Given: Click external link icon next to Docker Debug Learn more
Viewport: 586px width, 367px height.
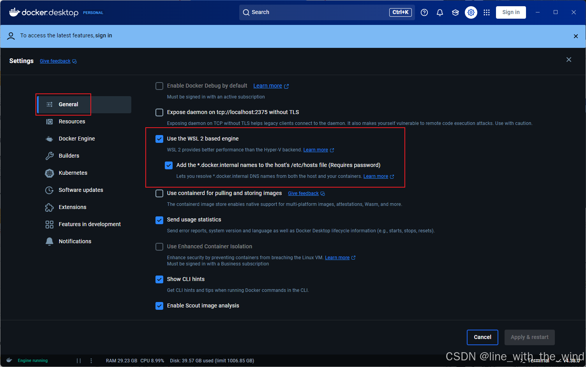Looking at the screenshot, I should [286, 86].
